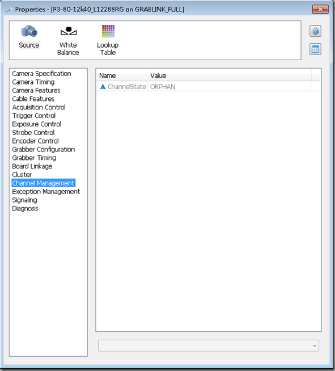Click the Value column header
The height and width of the screenshot is (371, 335).
[229, 75]
